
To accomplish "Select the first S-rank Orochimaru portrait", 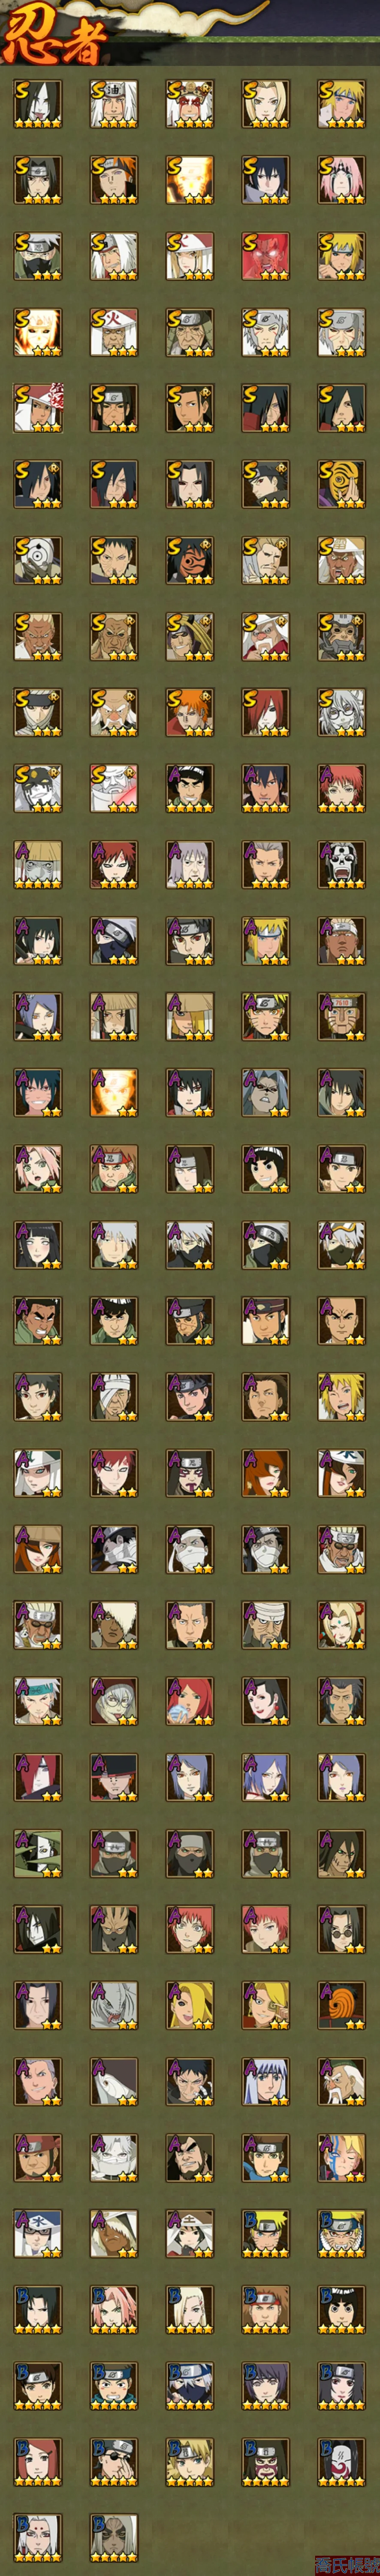I will [37, 103].
